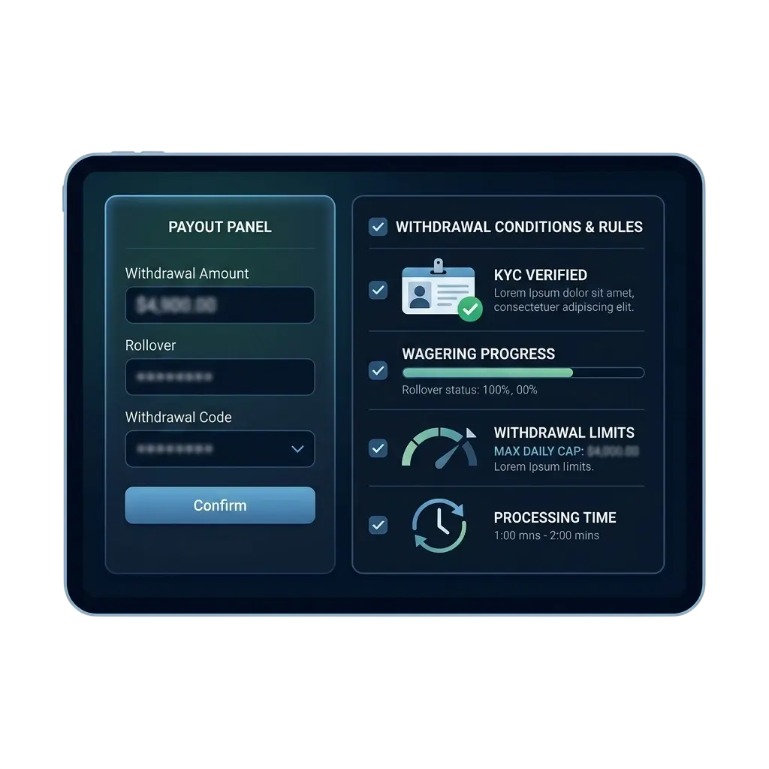Click the PAYOUT PANEL heading
The height and width of the screenshot is (769, 769).
[220, 227]
